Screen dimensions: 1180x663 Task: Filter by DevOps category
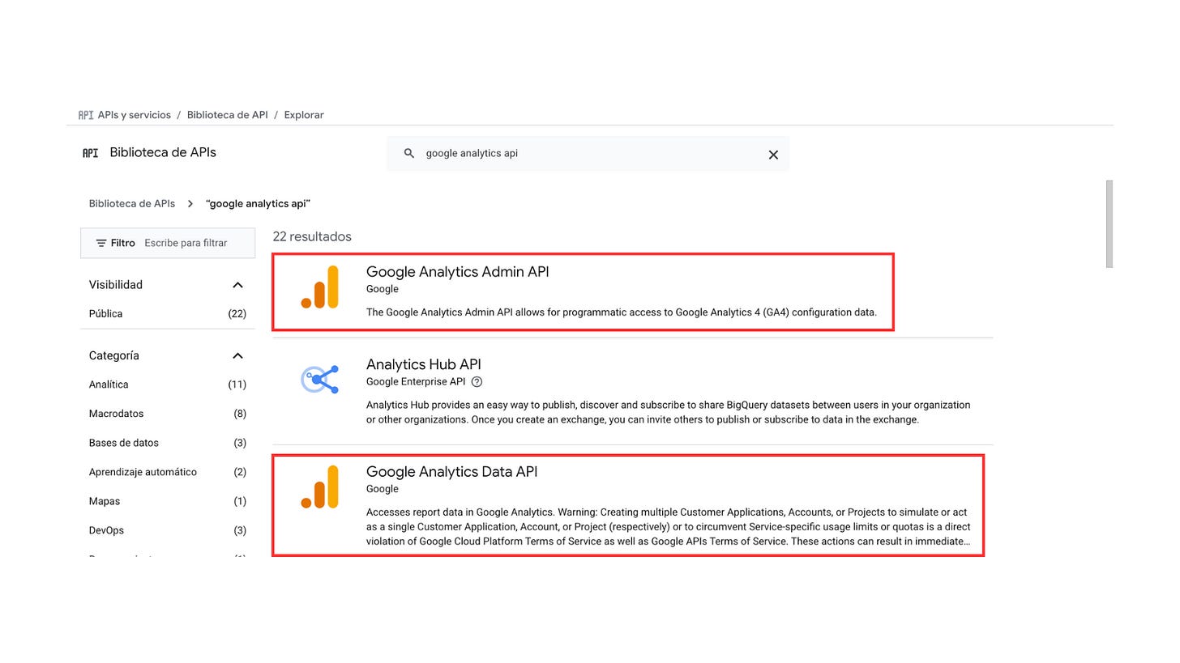tap(167, 530)
